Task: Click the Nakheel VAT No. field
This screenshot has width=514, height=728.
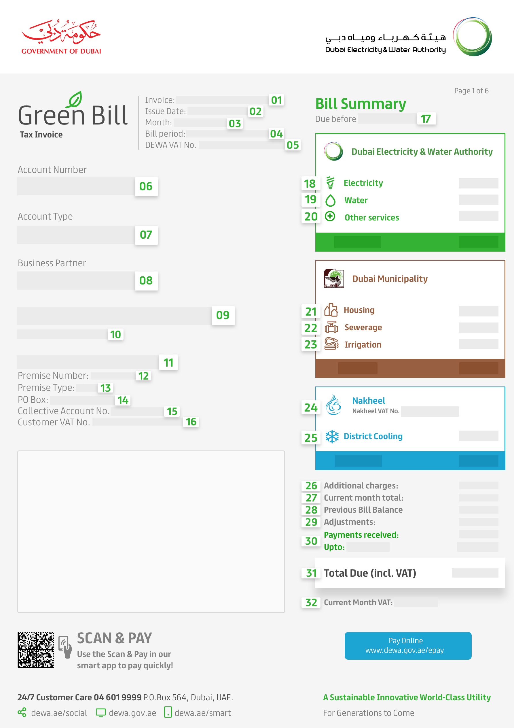Action: pyautogui.click(x=429, y=411)
